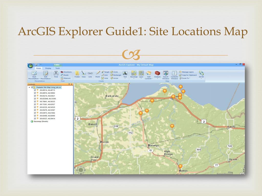Toggle checkbox for -90.82335, 46.54520
262x196 pixels.
[x=35, y=107]
